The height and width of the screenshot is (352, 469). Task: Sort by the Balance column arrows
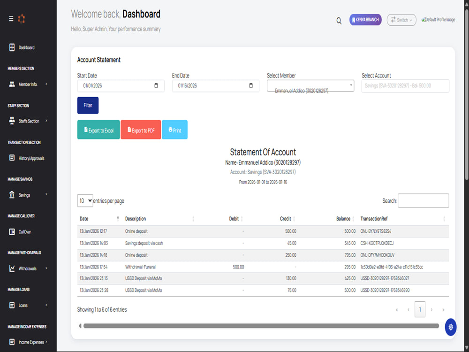coord(353,219)
